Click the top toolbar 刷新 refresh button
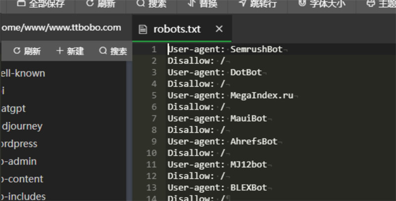Screen dimensions: 396x201 pyautogui.click(x=100, y=4)
